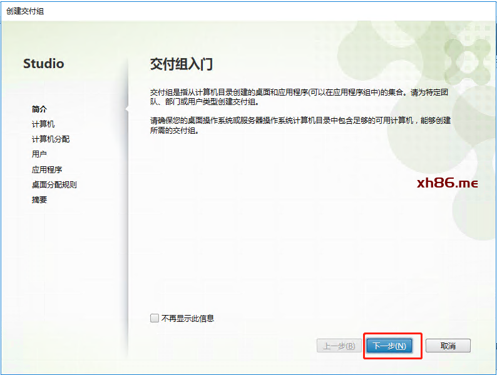
Task: Click the paragraph starting with 请确保您的桌面
Action: tap(299, 126)
